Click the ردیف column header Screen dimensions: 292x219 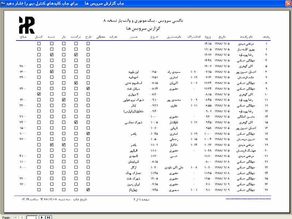tap(266, 37)
